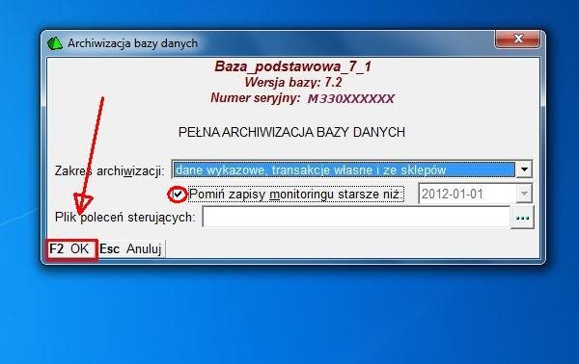
Task: Browse for control file with ellipsis button
Action: [522, 218]
